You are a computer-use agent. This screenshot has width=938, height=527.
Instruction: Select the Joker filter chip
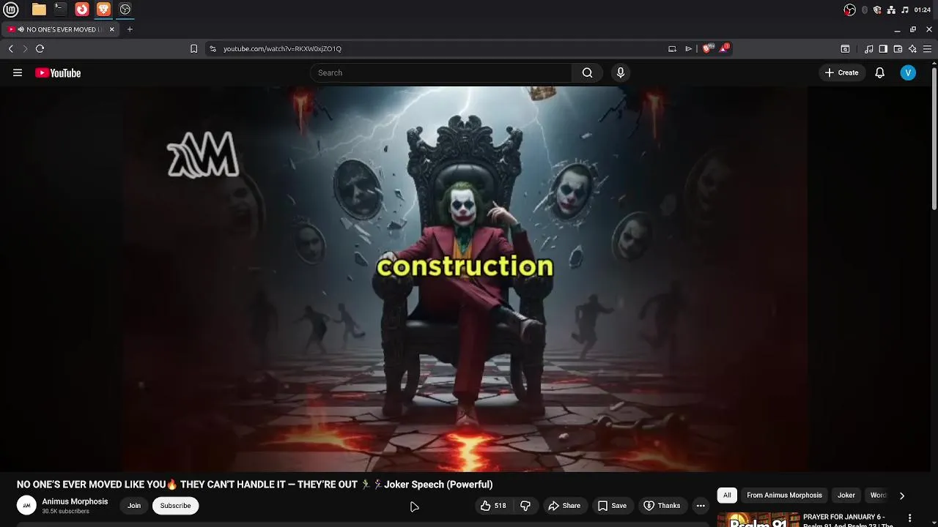pyautogui.click(x=846, y=496)
